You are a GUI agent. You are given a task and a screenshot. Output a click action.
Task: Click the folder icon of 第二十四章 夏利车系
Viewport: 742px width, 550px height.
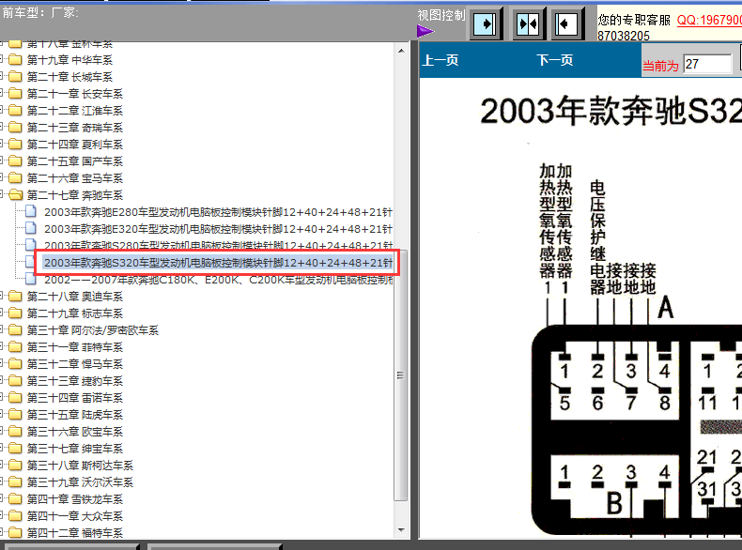pyautogui.click(x=16, y=145)
